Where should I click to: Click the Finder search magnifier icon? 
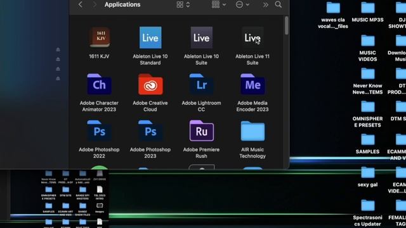(278, 4)
